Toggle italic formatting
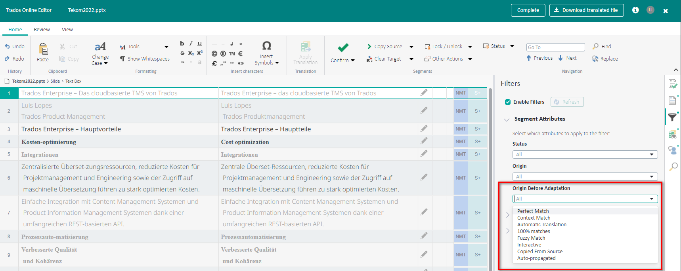 coord(191,44)
